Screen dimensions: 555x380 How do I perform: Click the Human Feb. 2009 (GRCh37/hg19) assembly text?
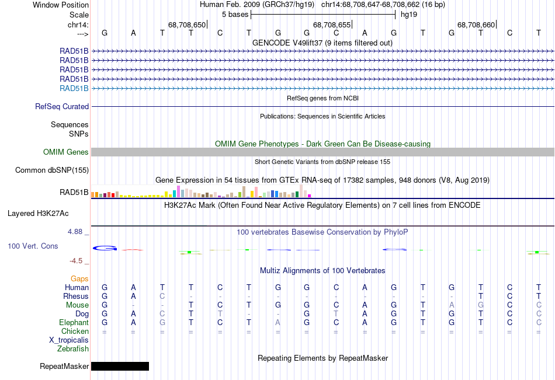click(x=257, y=5)
